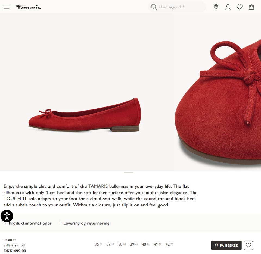The height and width of the screenshot is (254, 261).
Task: Click the search magnifier icon
Action: [x=154, y=7]
